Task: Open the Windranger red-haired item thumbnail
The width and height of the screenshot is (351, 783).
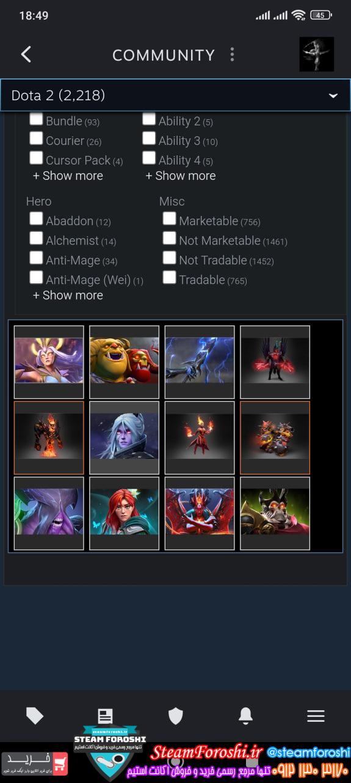Action: 124,513
